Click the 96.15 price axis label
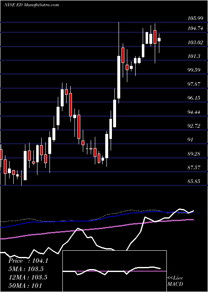 [x=194, y=98]
